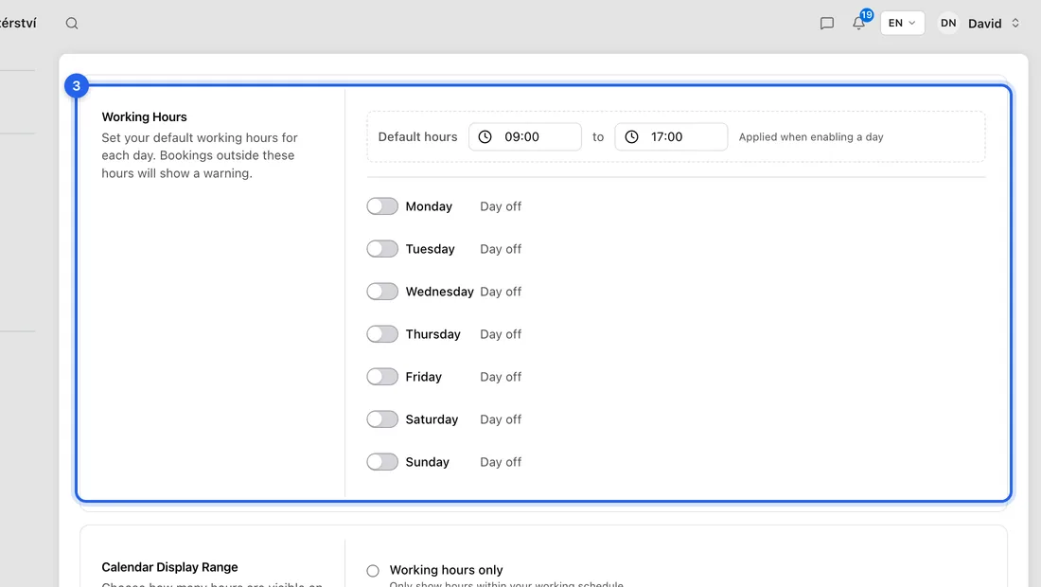The width and height of the screenshot is (1041, 587).
Task: Toggle Friday as a working day
Action: pos(382,377)
